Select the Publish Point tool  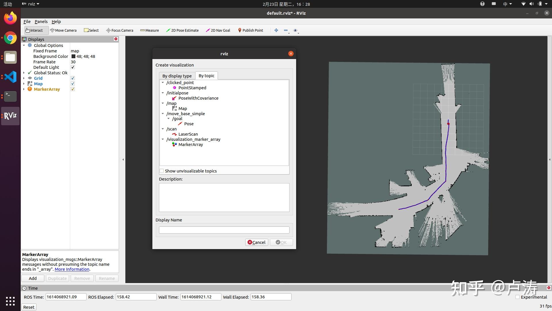tap(250, 30)
